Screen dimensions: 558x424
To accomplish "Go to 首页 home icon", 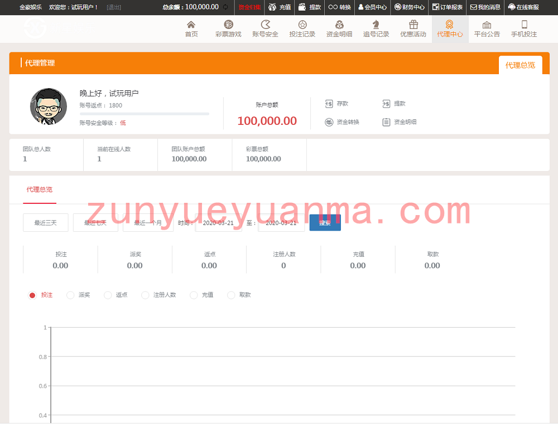I will 191,29.
